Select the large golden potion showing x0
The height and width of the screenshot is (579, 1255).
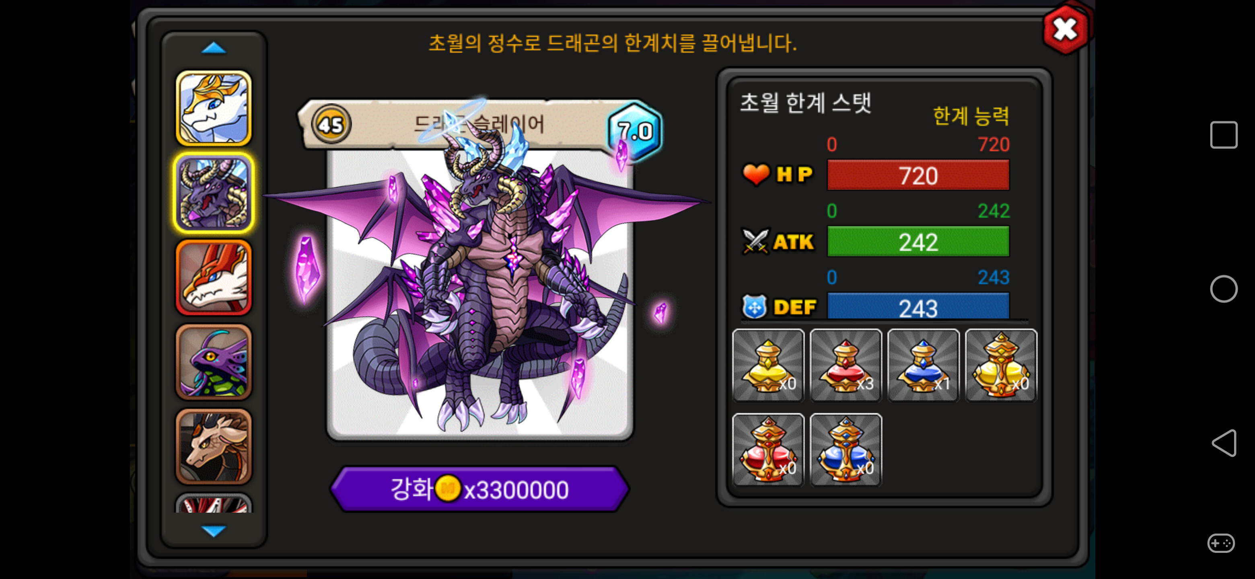click(x=1001, y=365)
